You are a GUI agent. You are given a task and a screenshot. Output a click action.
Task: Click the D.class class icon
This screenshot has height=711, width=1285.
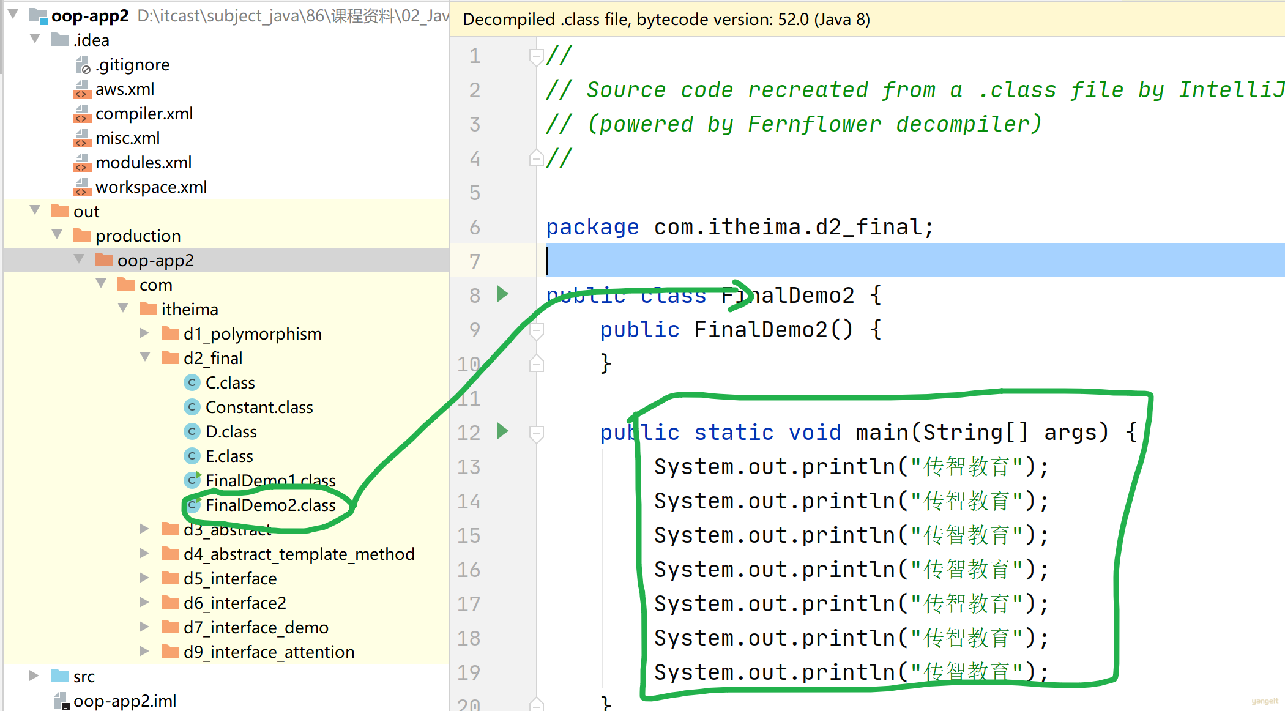(192, 431)
